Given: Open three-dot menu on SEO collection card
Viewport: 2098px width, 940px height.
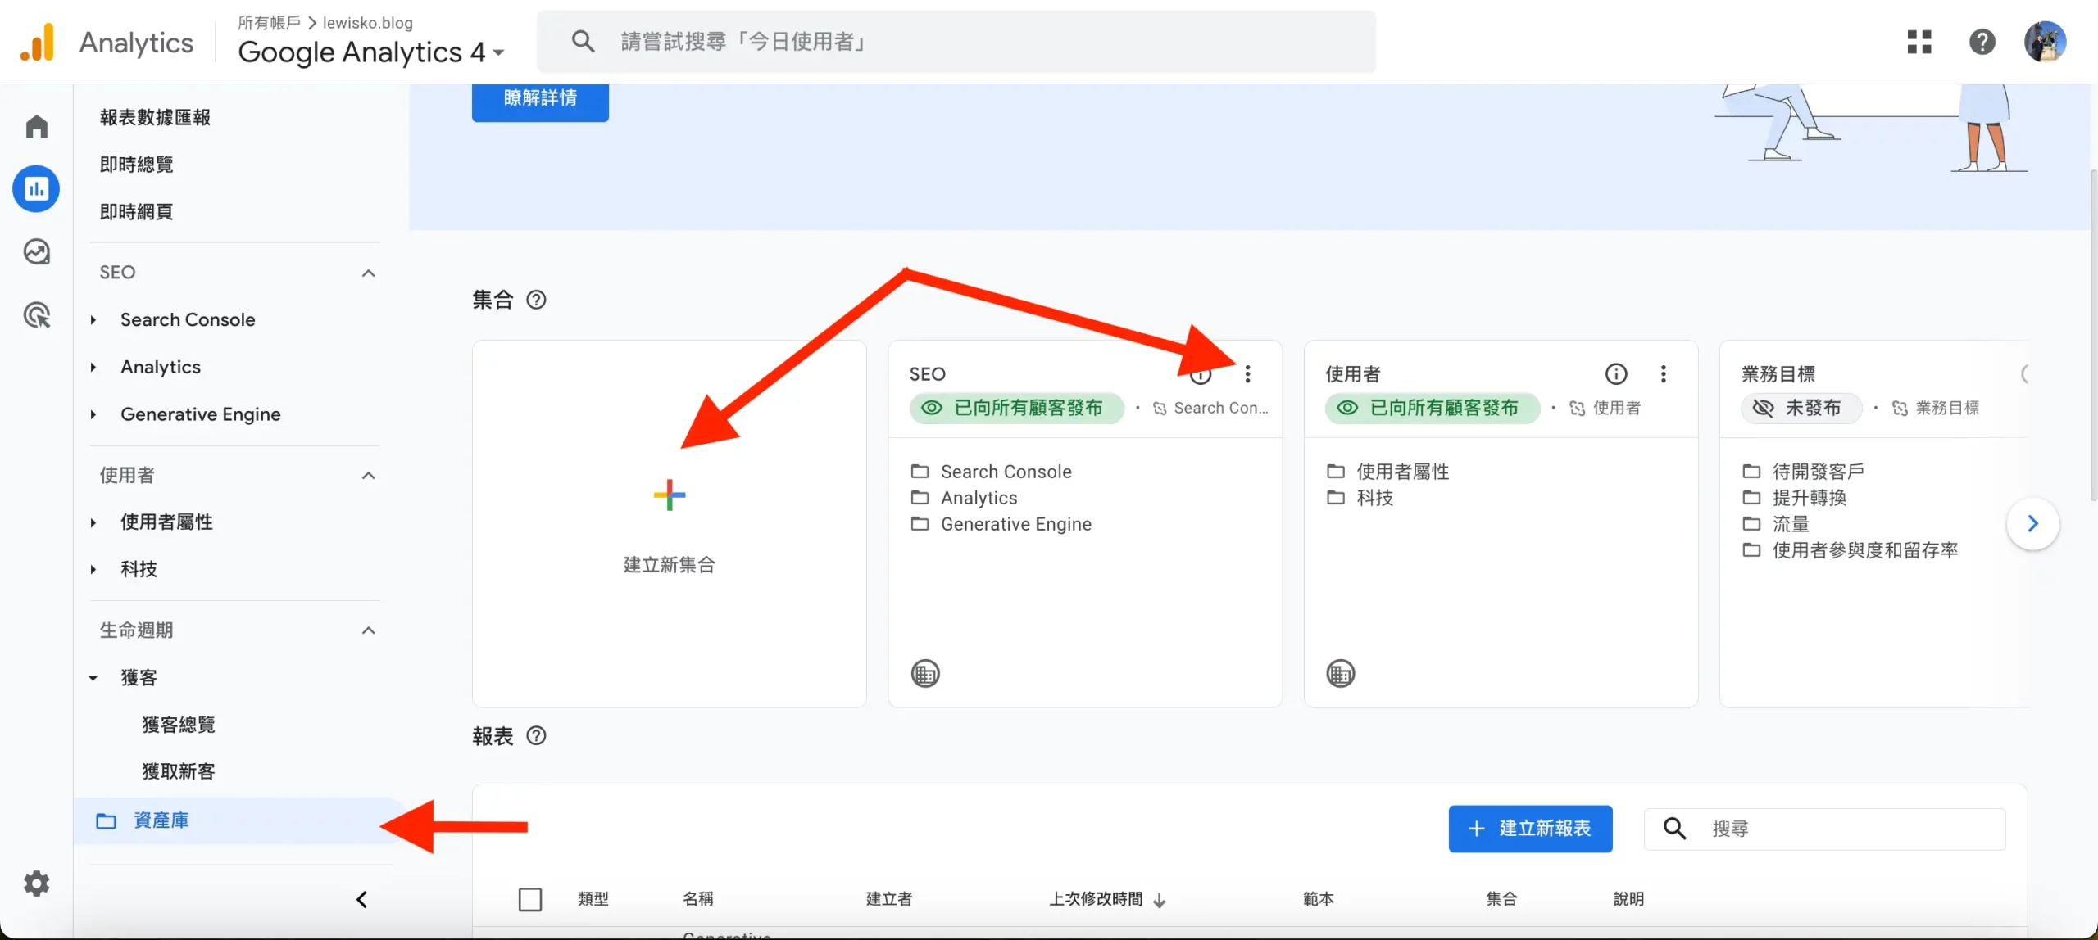Looking at the screenshot, I should pos(1247,374).
